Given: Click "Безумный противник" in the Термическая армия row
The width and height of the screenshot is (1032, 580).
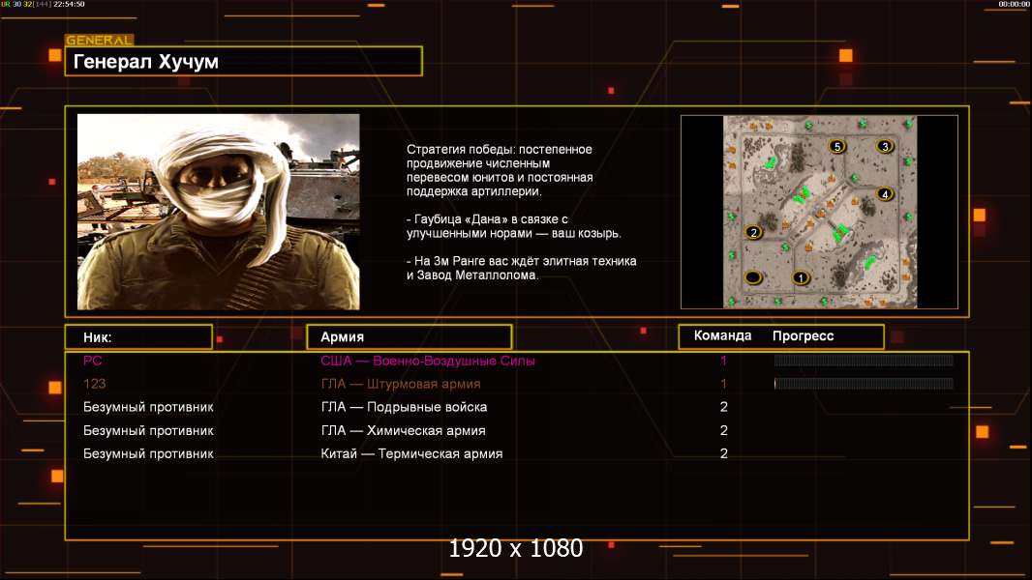Looking at the screenshot, I should coord(148,454).
